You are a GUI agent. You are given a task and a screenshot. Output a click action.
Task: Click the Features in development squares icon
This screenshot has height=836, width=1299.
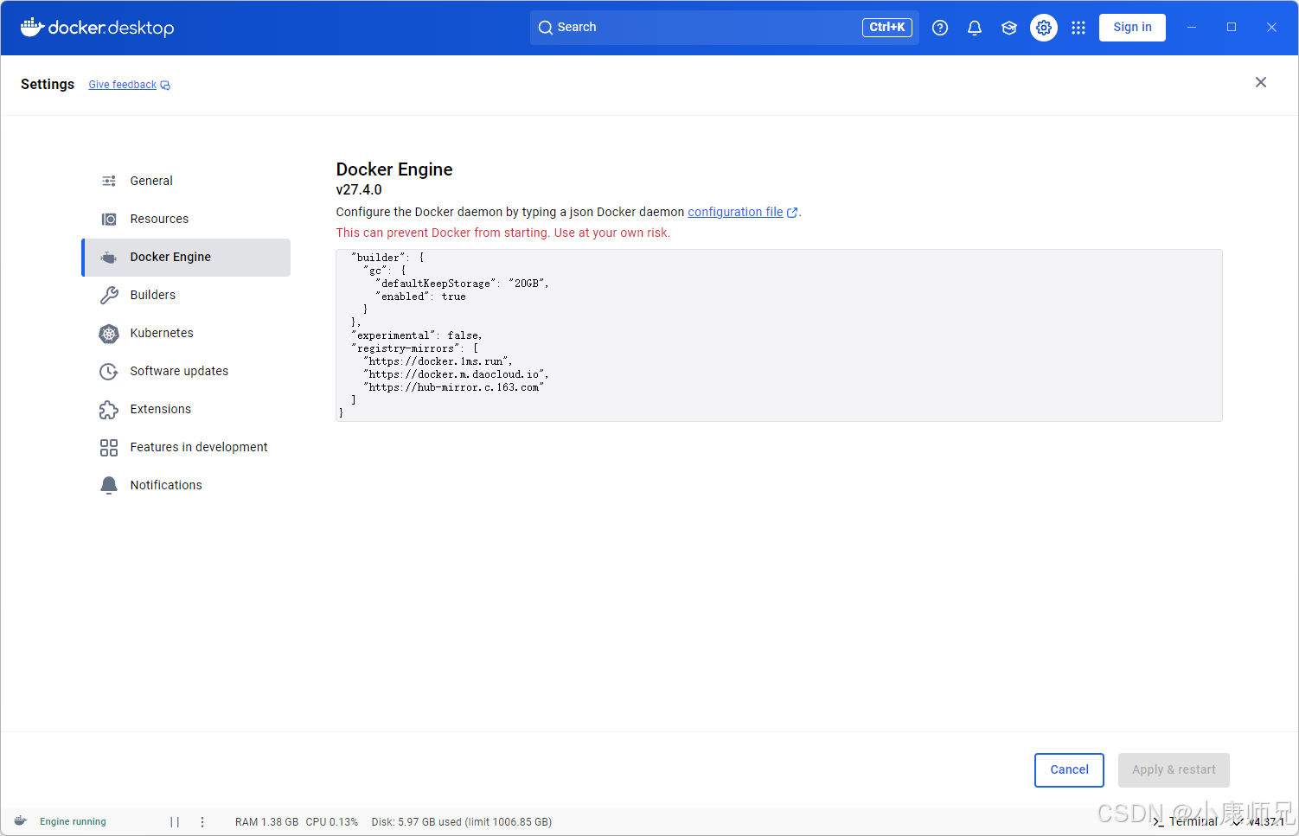[x=109, y=447]
